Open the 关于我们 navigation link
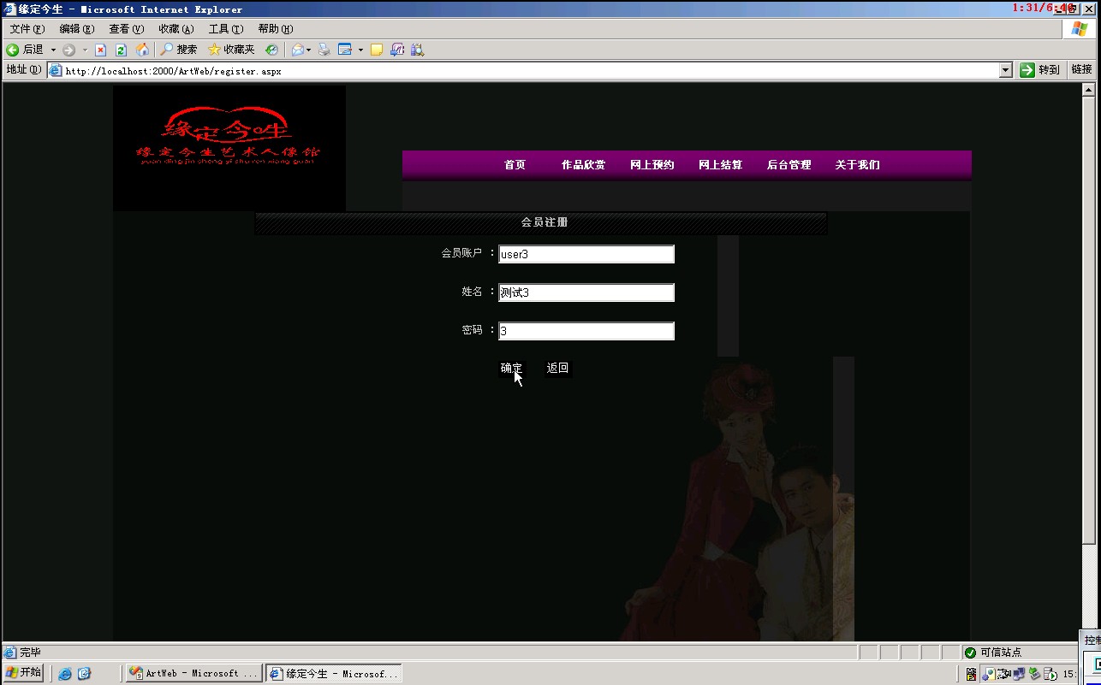The image size is (1101, 685). tap(857, 165)
